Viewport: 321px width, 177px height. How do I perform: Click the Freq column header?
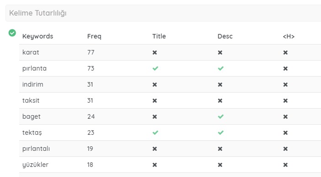(x=94, y=36)
